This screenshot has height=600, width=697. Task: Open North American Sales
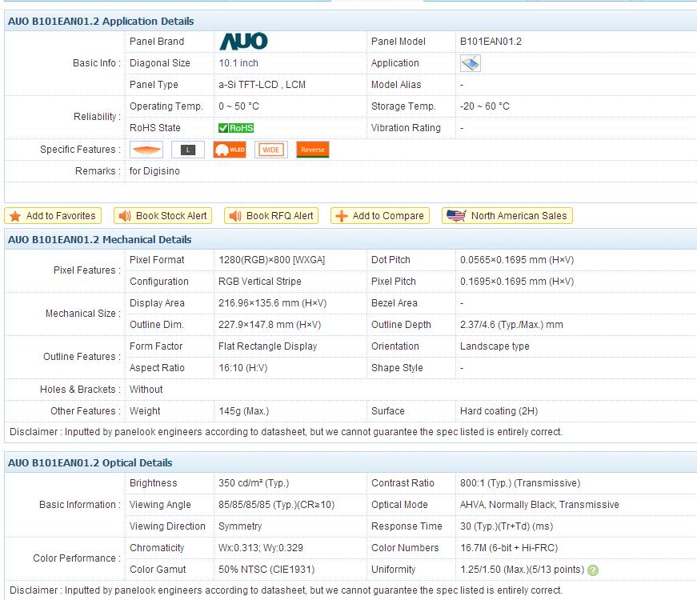click(507, 216)
